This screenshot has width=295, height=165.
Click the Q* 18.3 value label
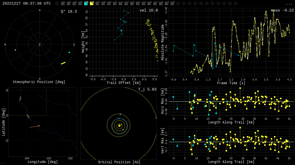pyautogui.click(x=69, y=11)
